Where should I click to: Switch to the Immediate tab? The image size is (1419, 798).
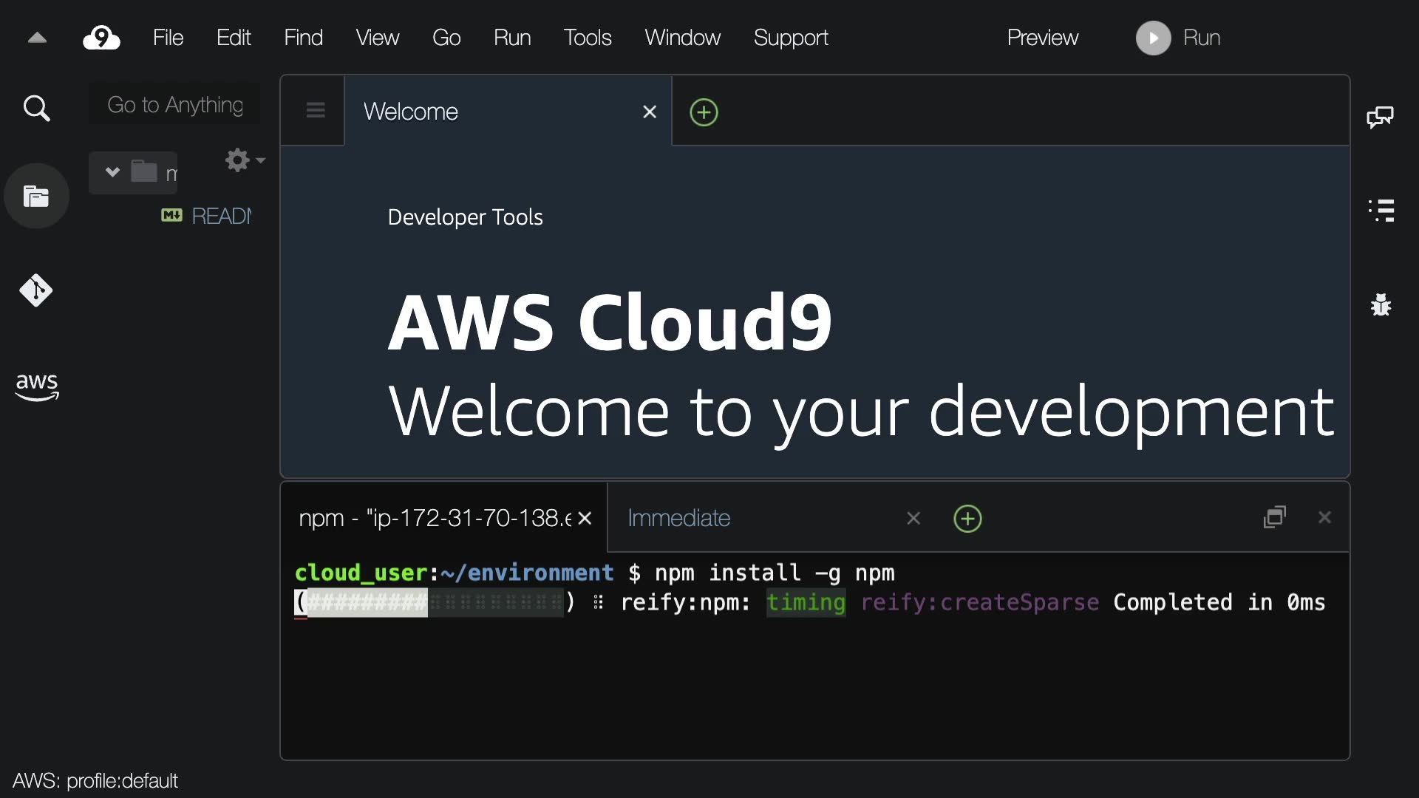[678, 518]
